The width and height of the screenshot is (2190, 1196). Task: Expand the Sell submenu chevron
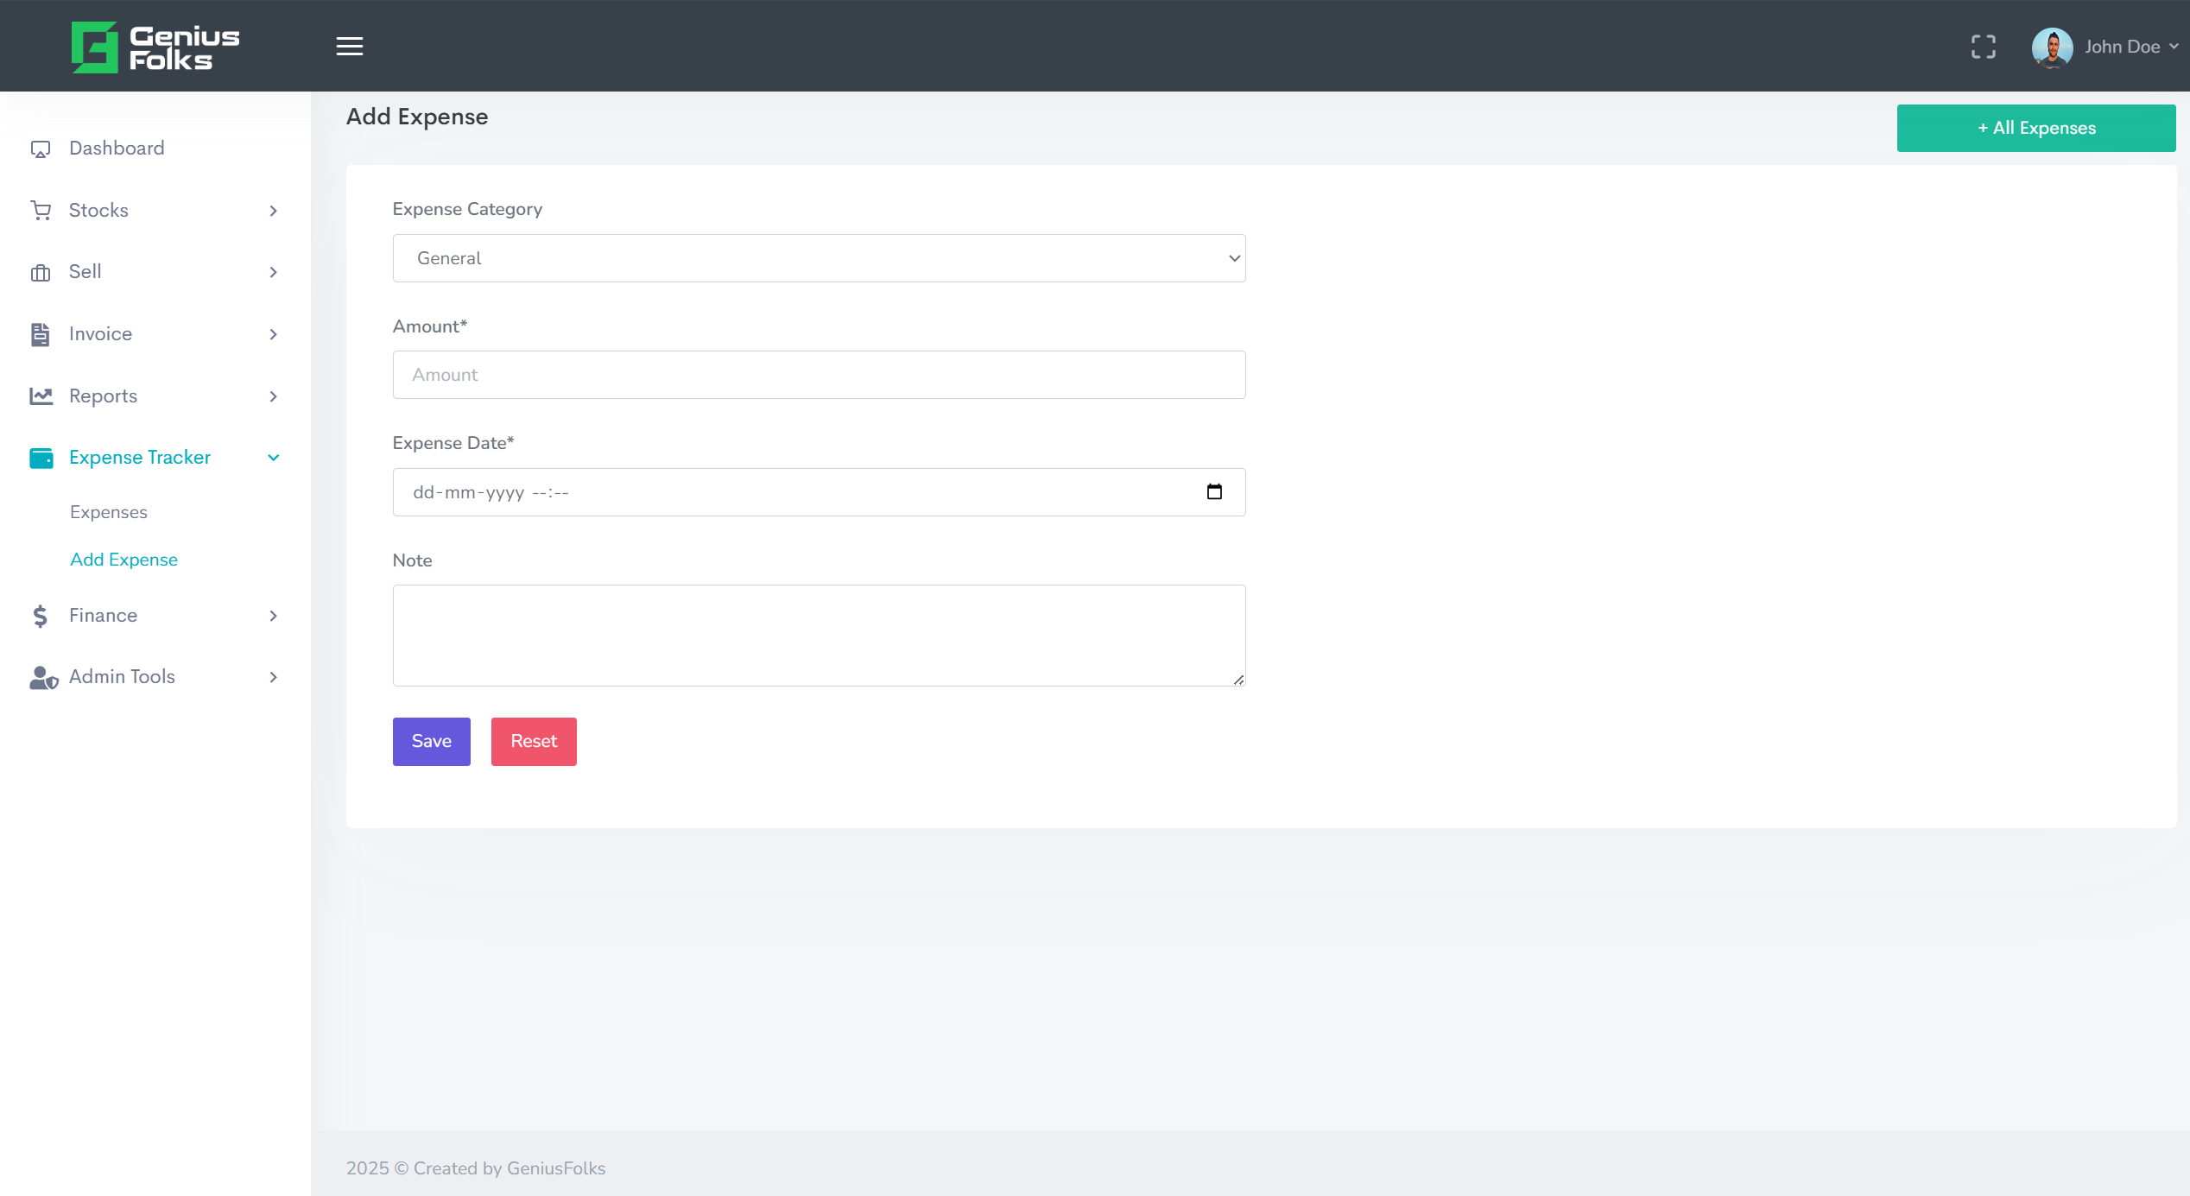click(x=273, y=272)
